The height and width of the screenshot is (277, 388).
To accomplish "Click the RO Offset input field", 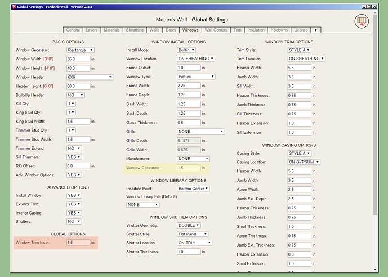I will (x=78, y=166).
